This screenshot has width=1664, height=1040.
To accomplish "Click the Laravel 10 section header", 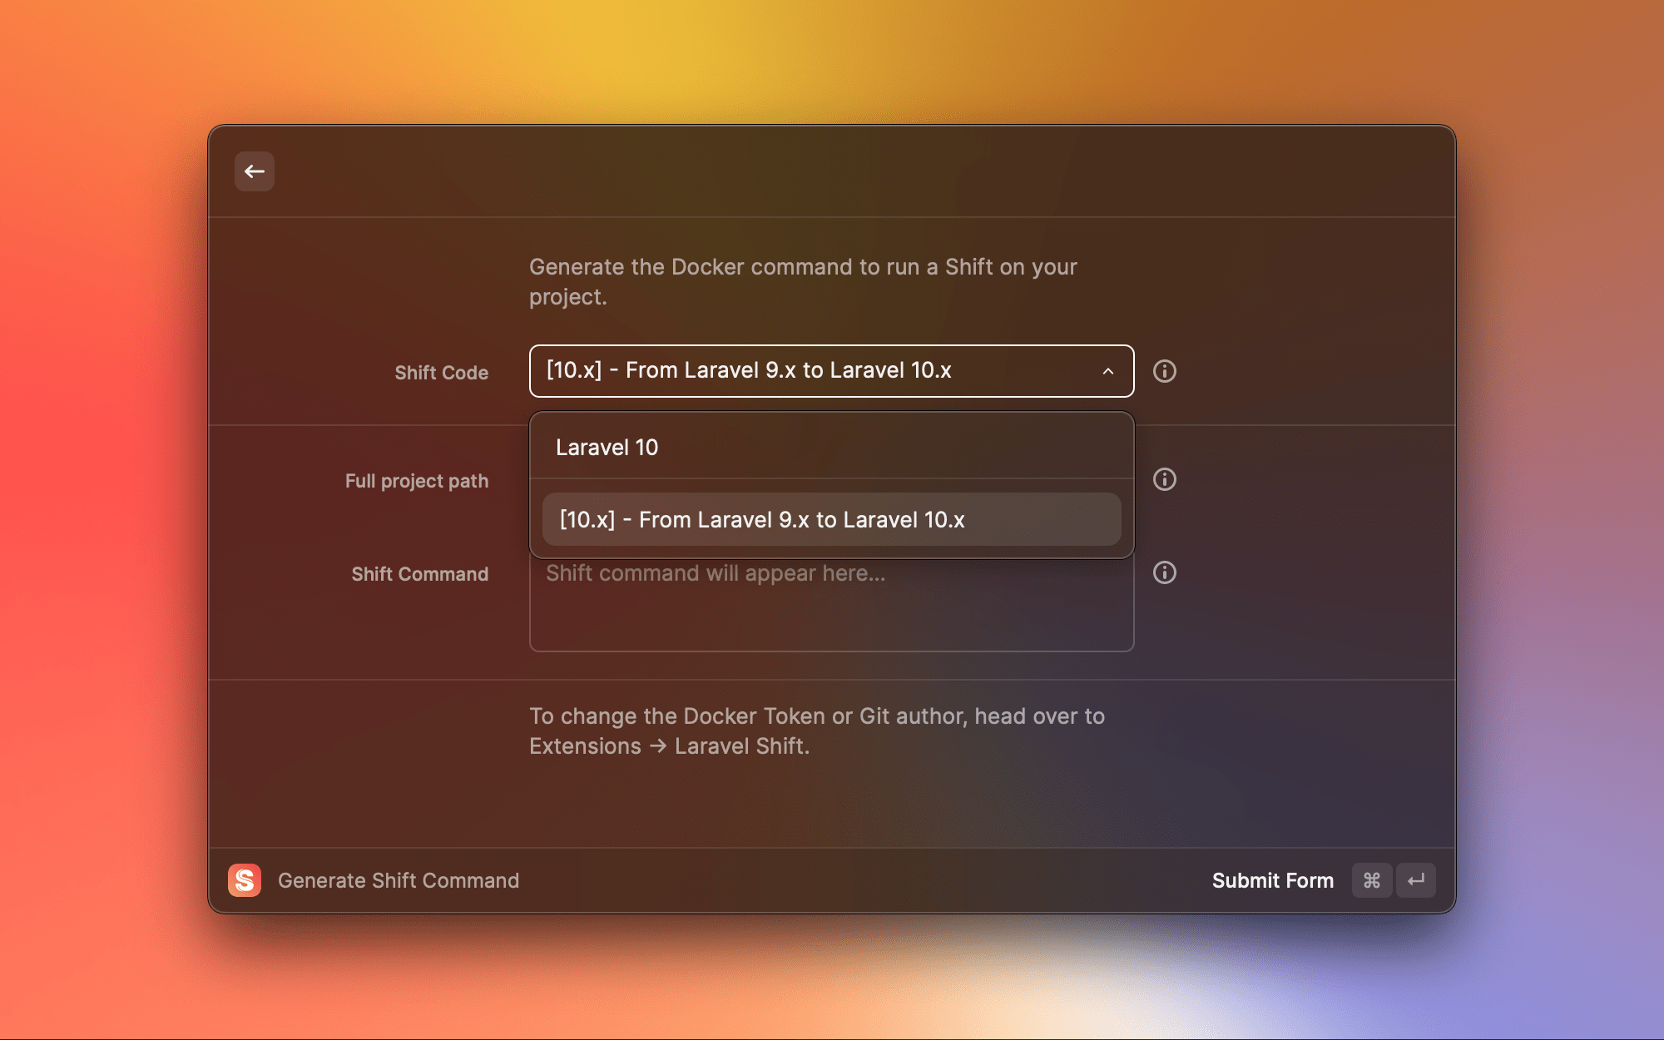I will click(x=607, y=448).
